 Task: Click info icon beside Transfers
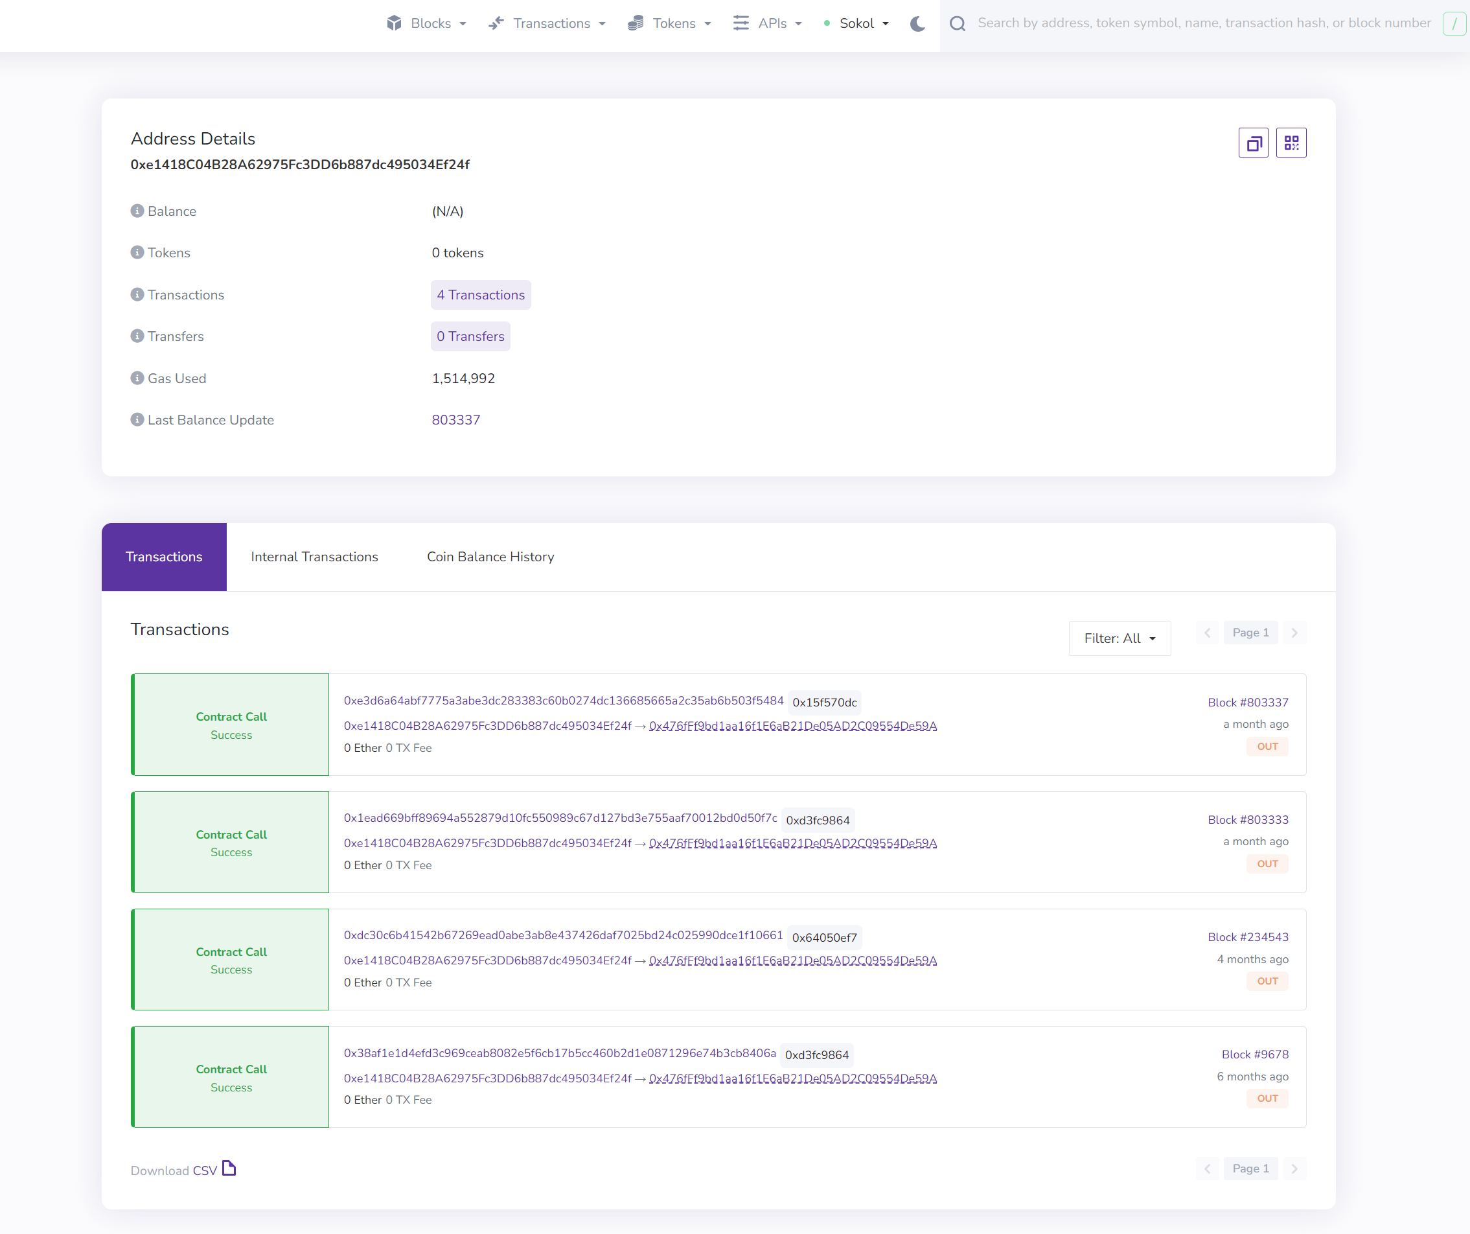coord(137,336)
